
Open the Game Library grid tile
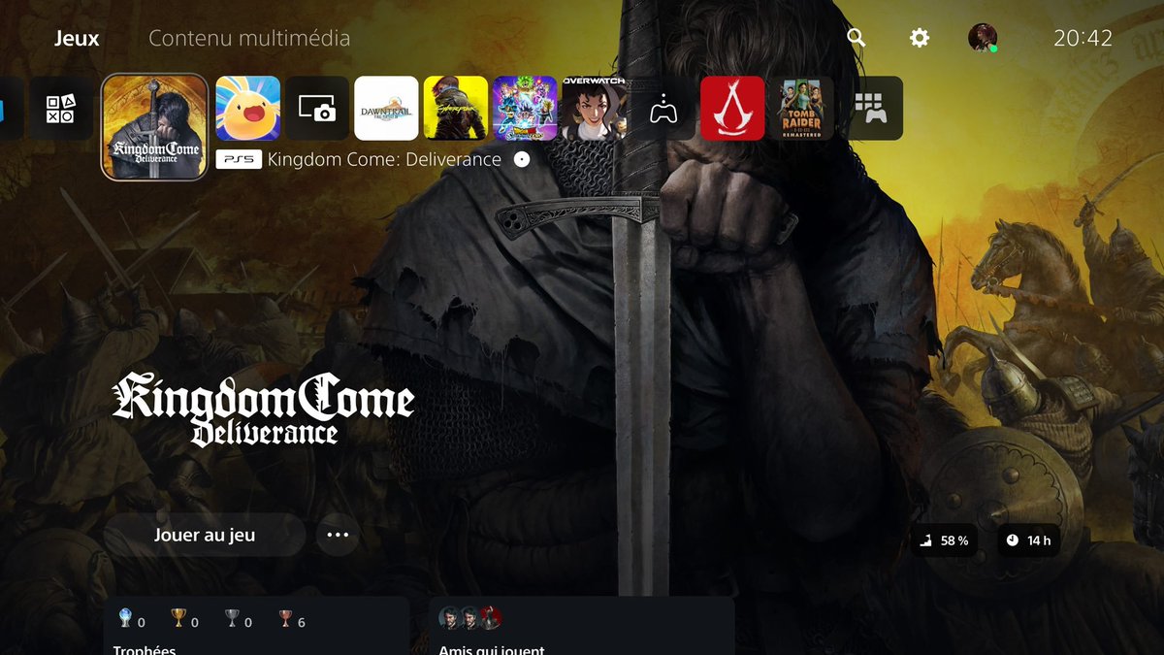871,109
